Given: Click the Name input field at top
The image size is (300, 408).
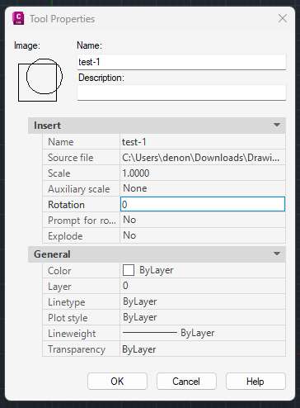Looking at the screenshot, I should point(181,62).
